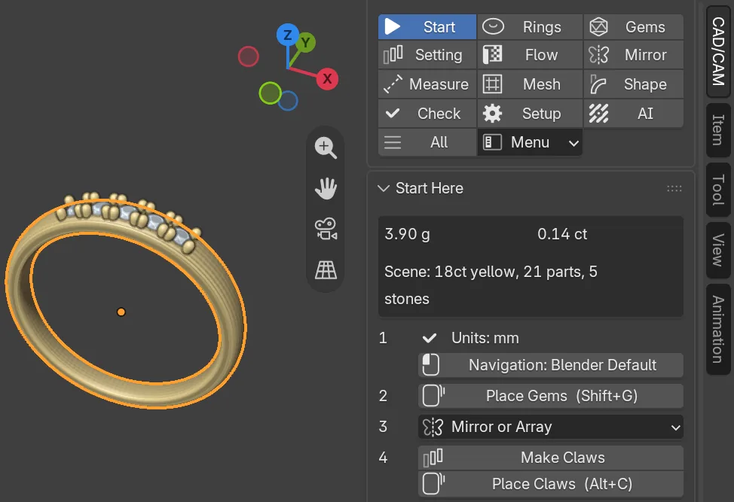Screen dimensions: 734x502
Task: Toggle the camera view icon
Action: coord(326,229)
